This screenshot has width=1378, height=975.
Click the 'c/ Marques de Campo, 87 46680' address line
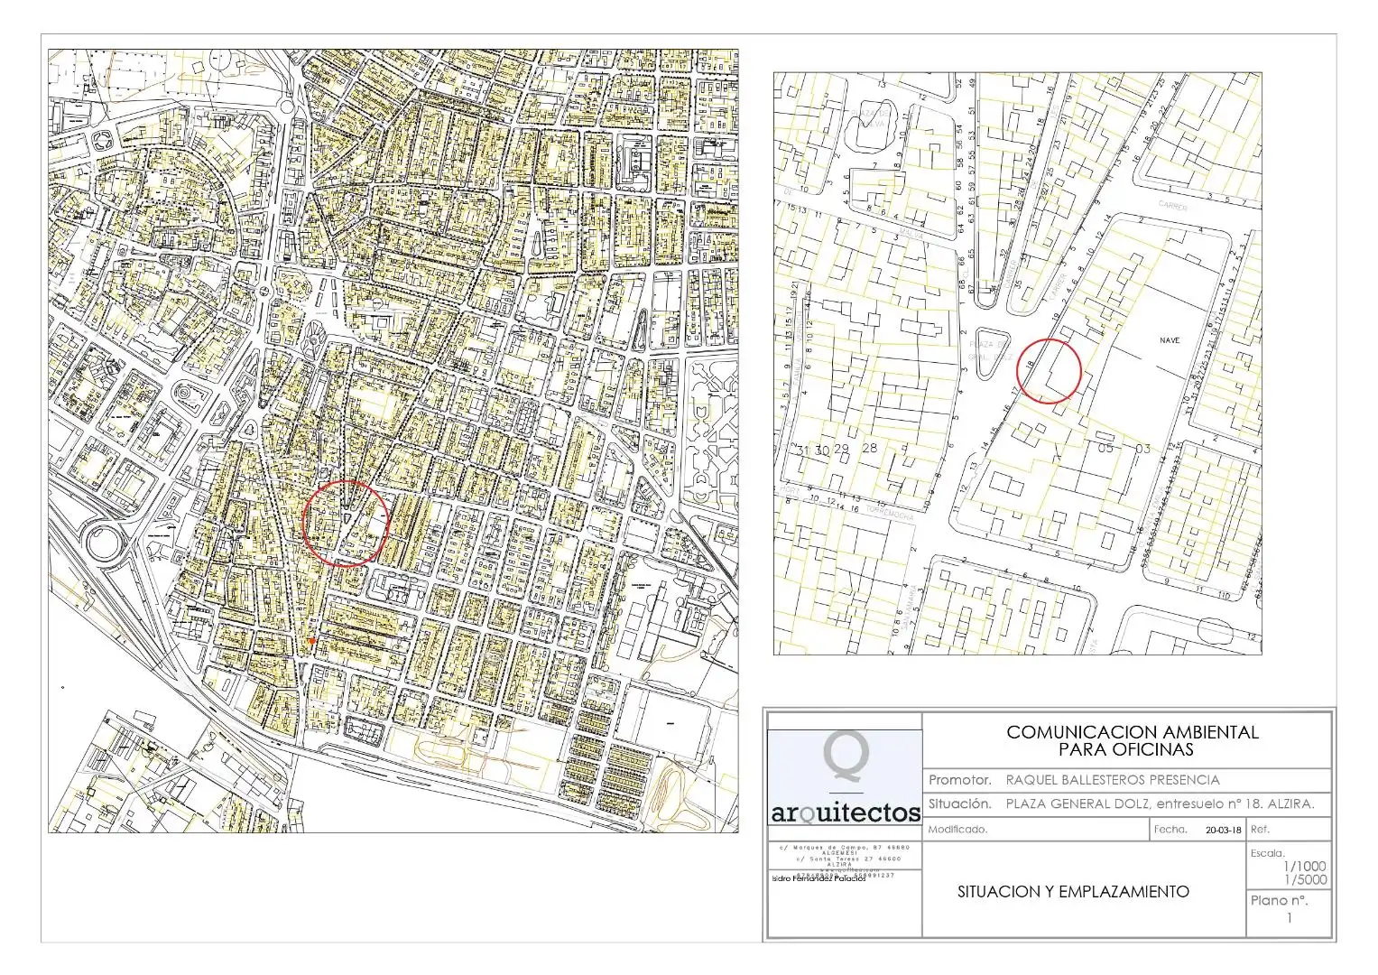click(x=845, y=847)
